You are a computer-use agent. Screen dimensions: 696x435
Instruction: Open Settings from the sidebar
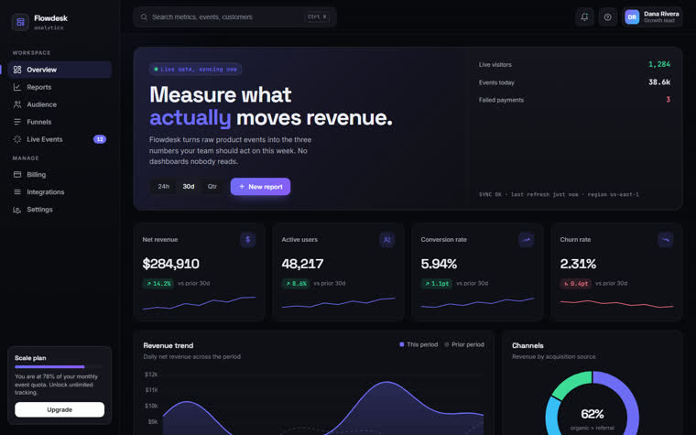(x=60, y=210)
